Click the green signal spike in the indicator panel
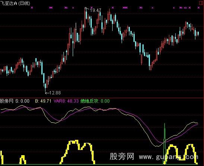This screenshot has height=166, width=204. pyautogui.click(x=164, y=143)
